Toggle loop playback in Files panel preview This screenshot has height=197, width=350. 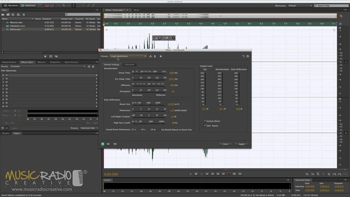coord(51,56)
